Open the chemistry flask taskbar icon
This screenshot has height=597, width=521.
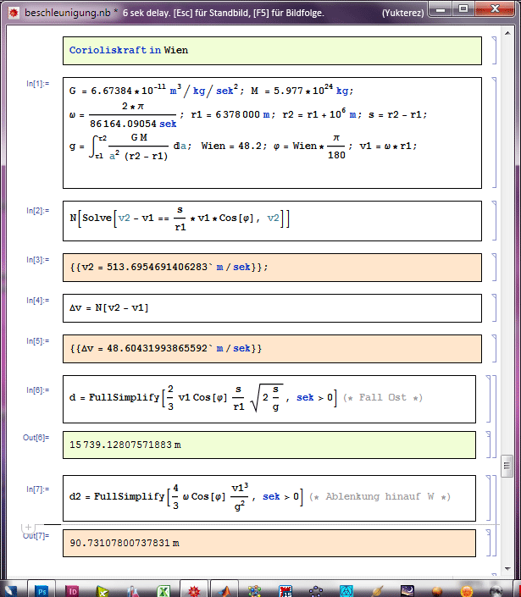(x=133, y=591)
